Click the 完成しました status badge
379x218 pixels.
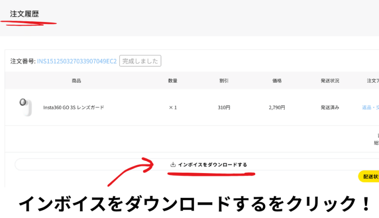coord(140,61)
